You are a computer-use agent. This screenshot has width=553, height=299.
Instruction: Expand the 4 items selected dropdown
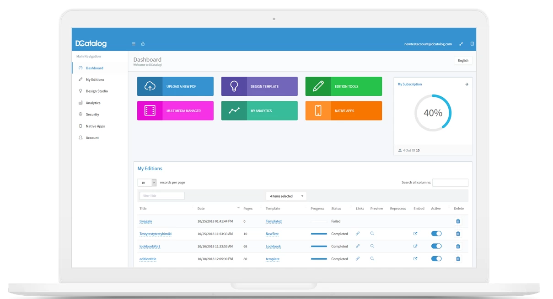286,196
